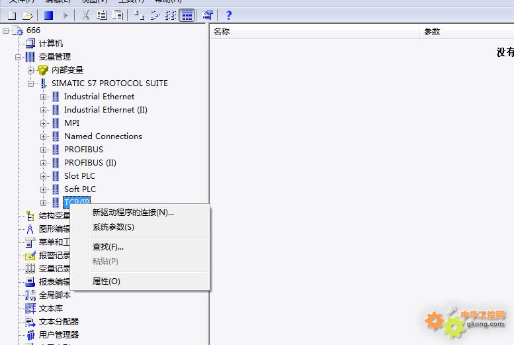The image size is (514, 345).
Task: Select the Industrial Ethernet (II) label
Action: 106,110
